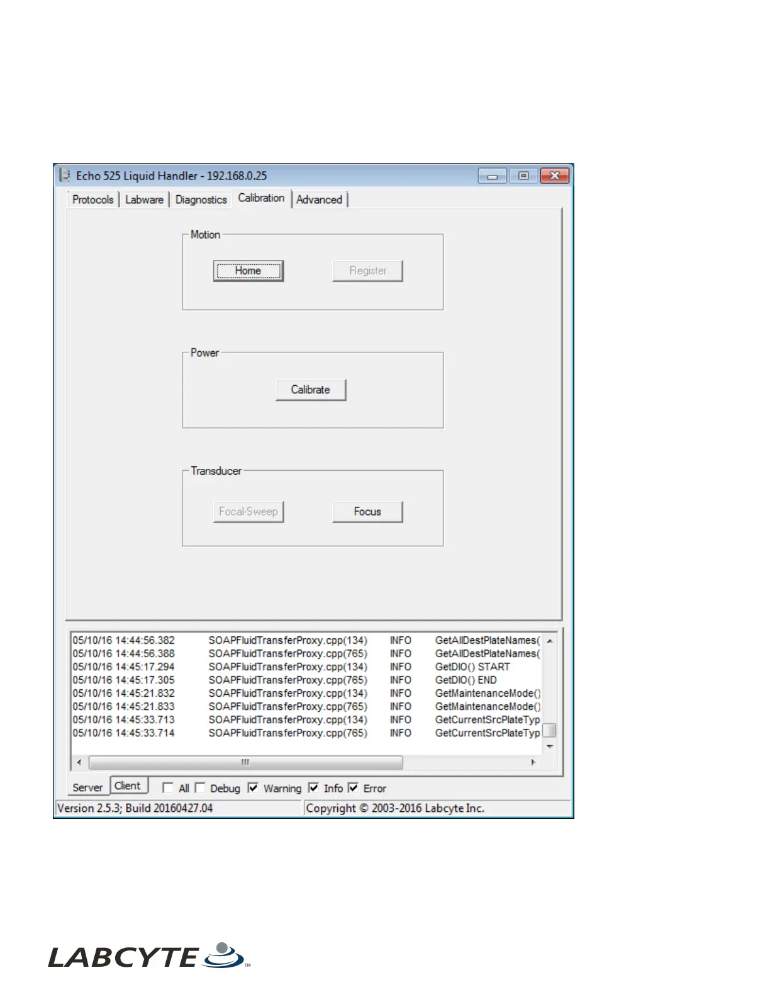The image size is (770, 997).
Task: Switch log view to Server tab
Action: (87, 787)
